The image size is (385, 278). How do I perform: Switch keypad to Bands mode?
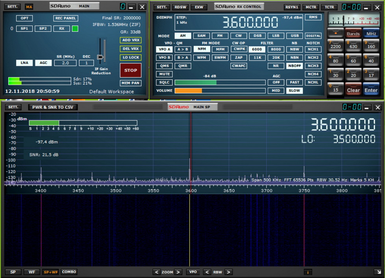[x=354, y=33]
